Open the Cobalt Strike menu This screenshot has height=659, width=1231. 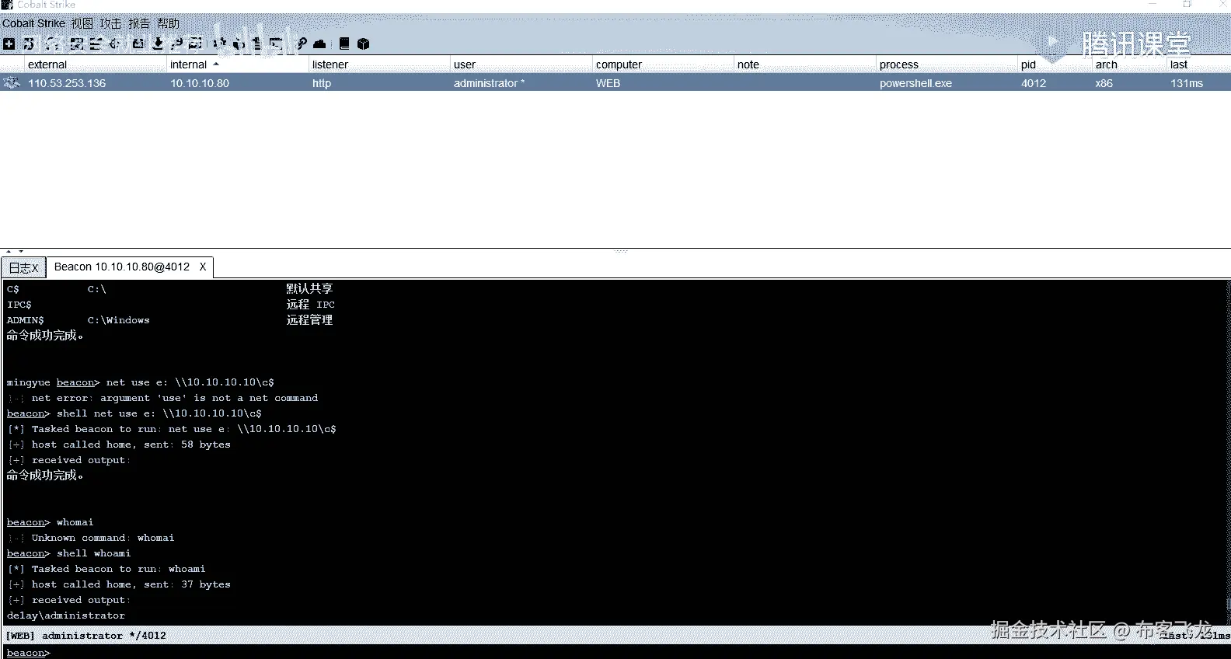(x=33, y=23)
